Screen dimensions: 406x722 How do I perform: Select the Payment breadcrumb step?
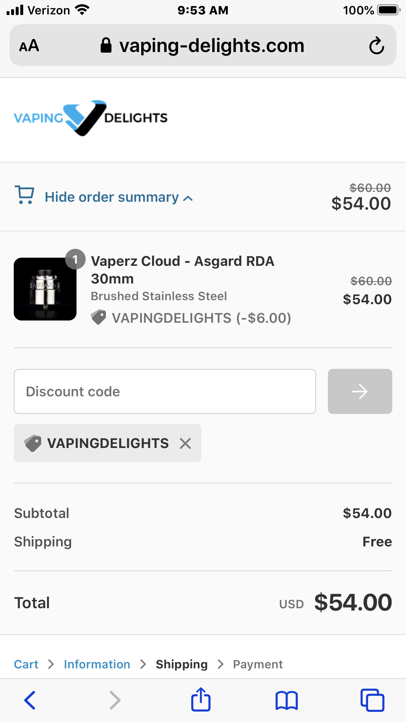tap(258, 664)
